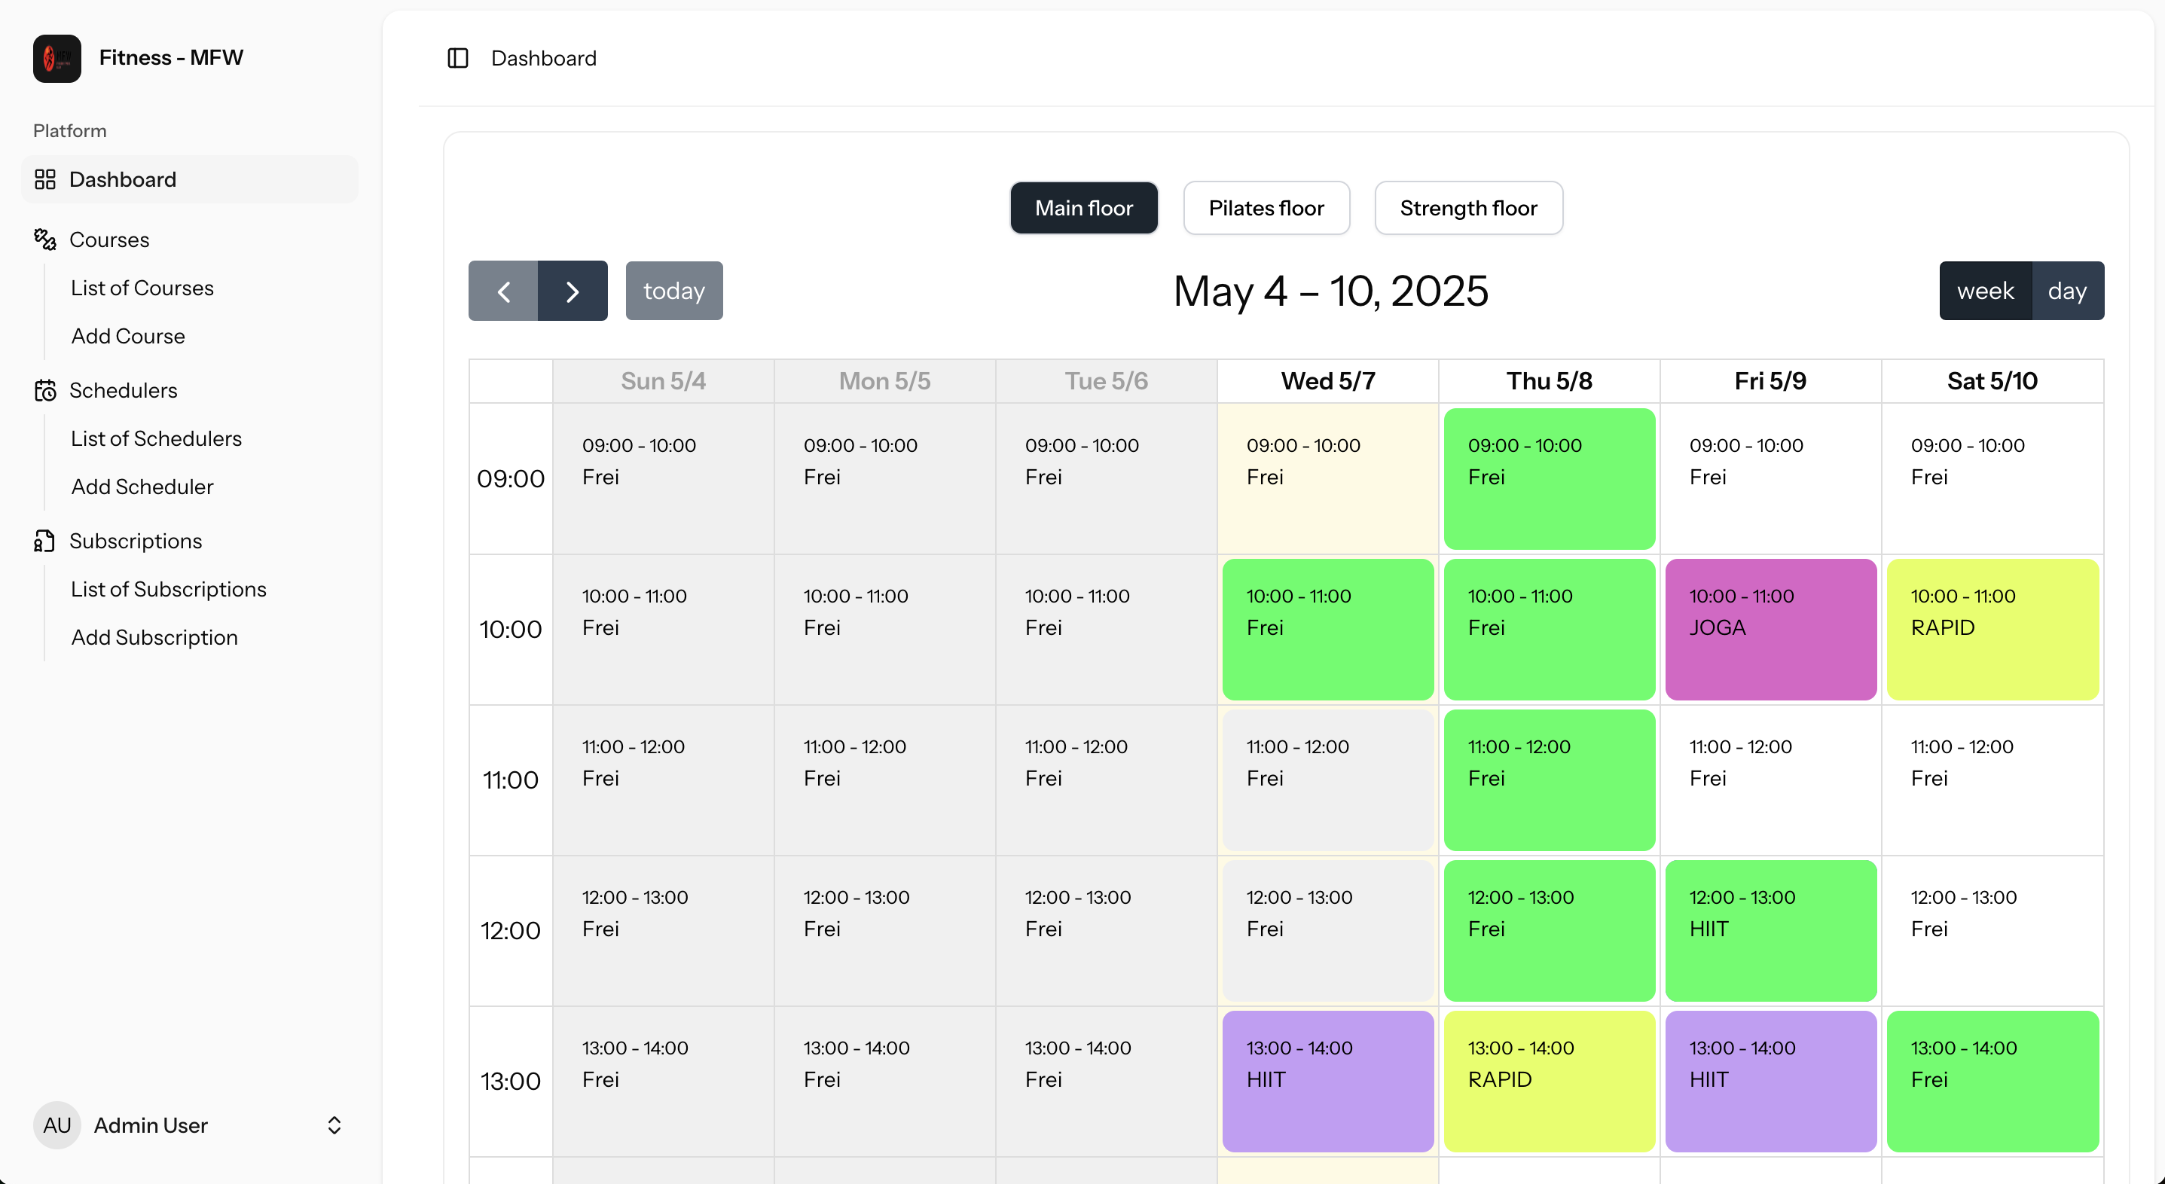
Task: Click the Sat 5/10 column header
Action: 1992,380
